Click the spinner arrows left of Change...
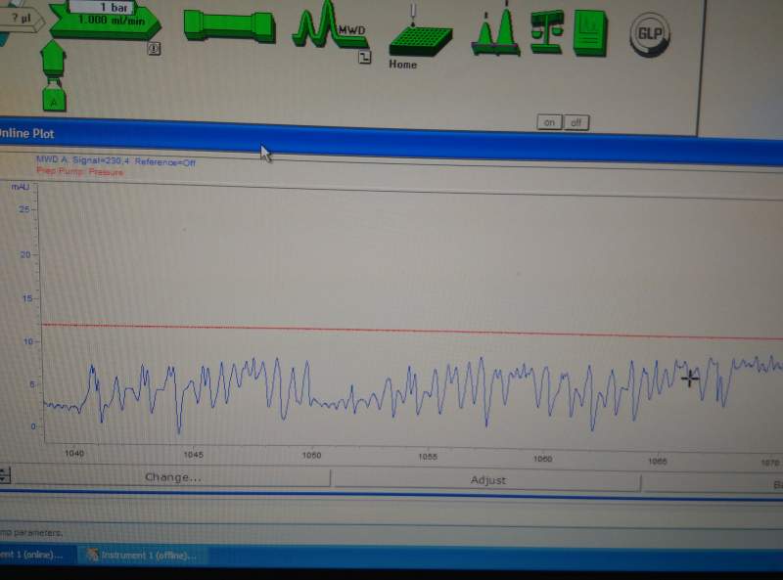Image resolution: width=783 pixels, height=580 pixels. point(4,474)
